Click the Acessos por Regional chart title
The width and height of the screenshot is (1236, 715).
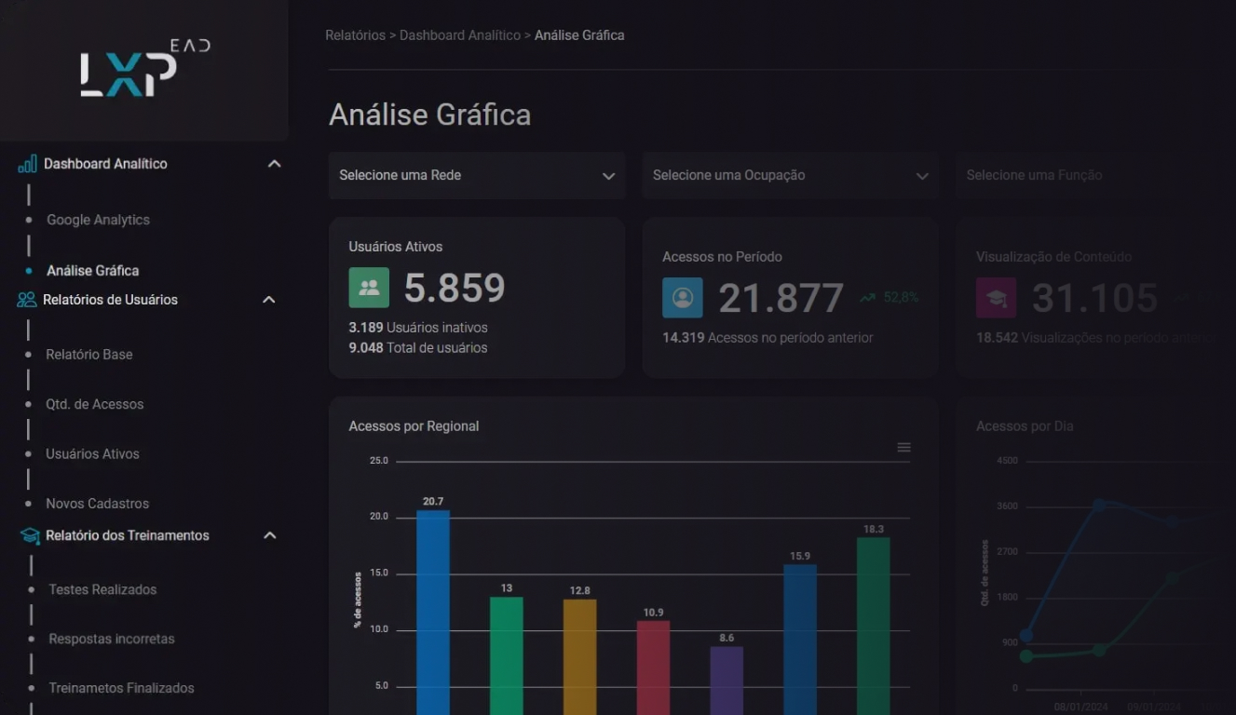(414, 426)
